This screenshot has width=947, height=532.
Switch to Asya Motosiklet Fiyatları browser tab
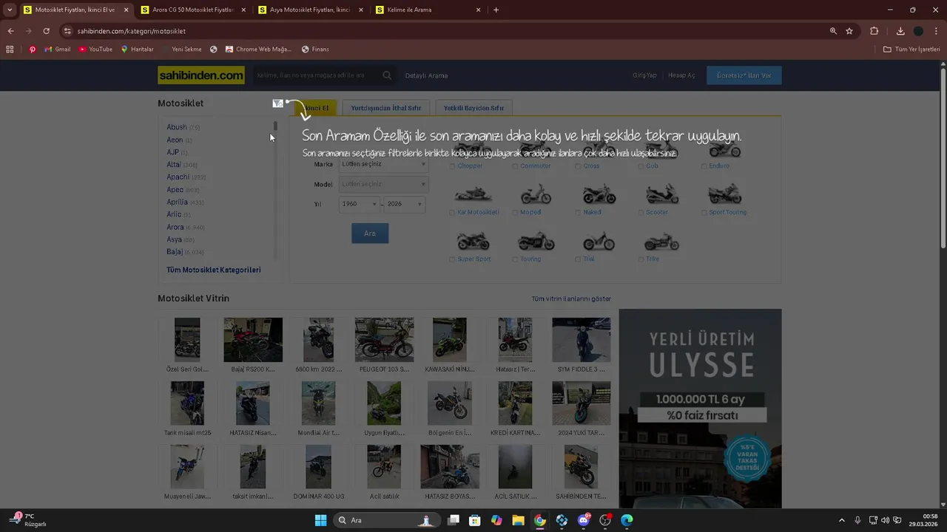tap(311, 10)
